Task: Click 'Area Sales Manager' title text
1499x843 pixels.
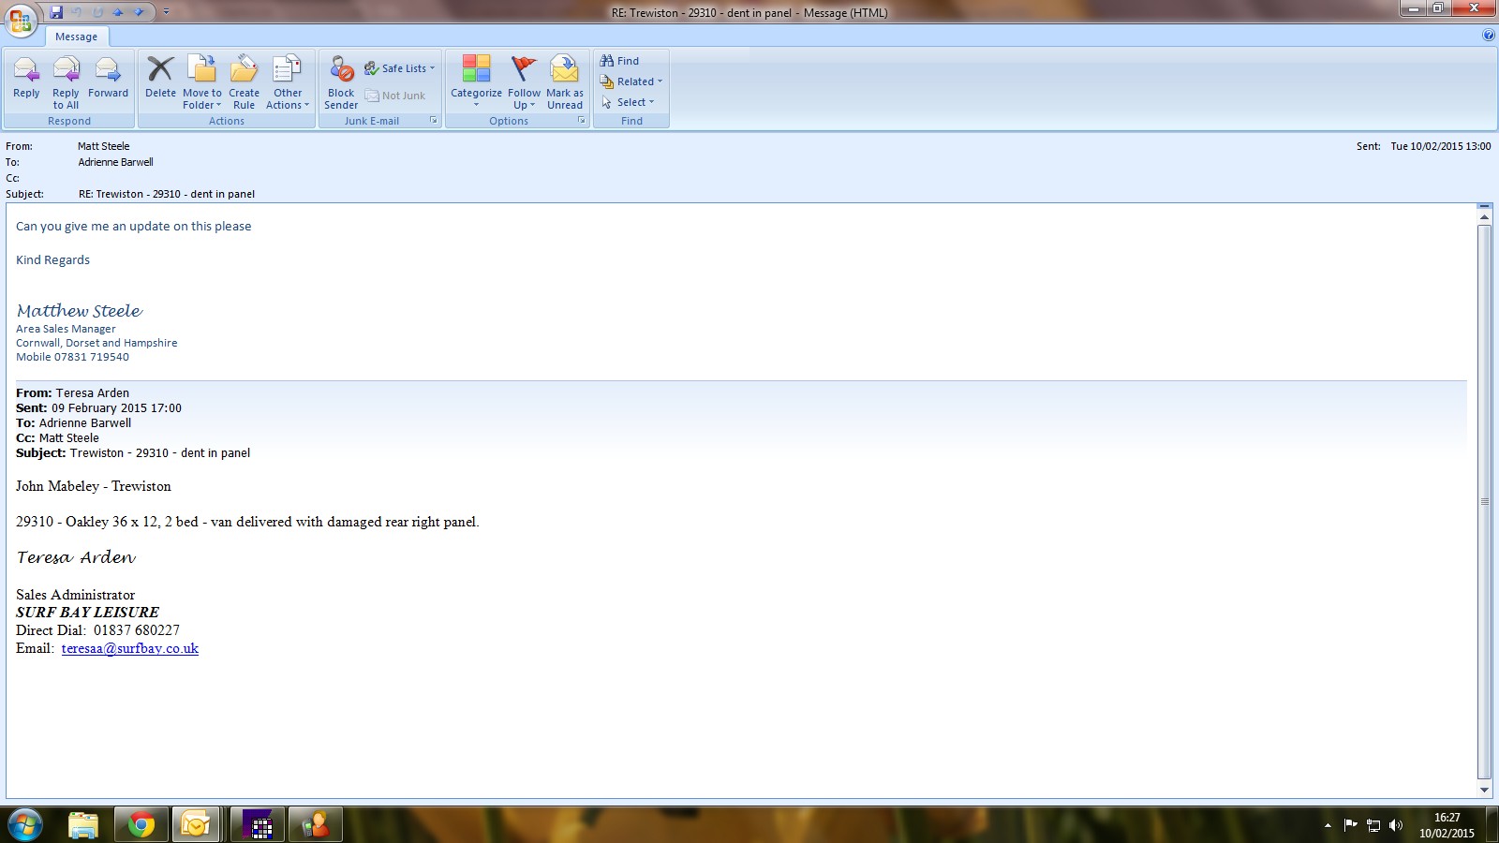Action: 66,329
